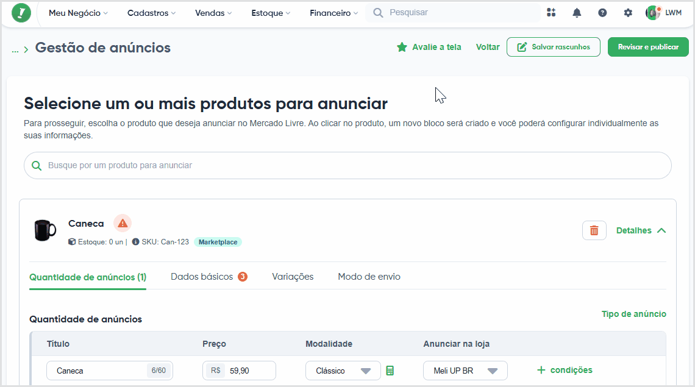This screenshot has height=387, width=695.
Task: Open the Estoque menu
Action: (271, 13)
